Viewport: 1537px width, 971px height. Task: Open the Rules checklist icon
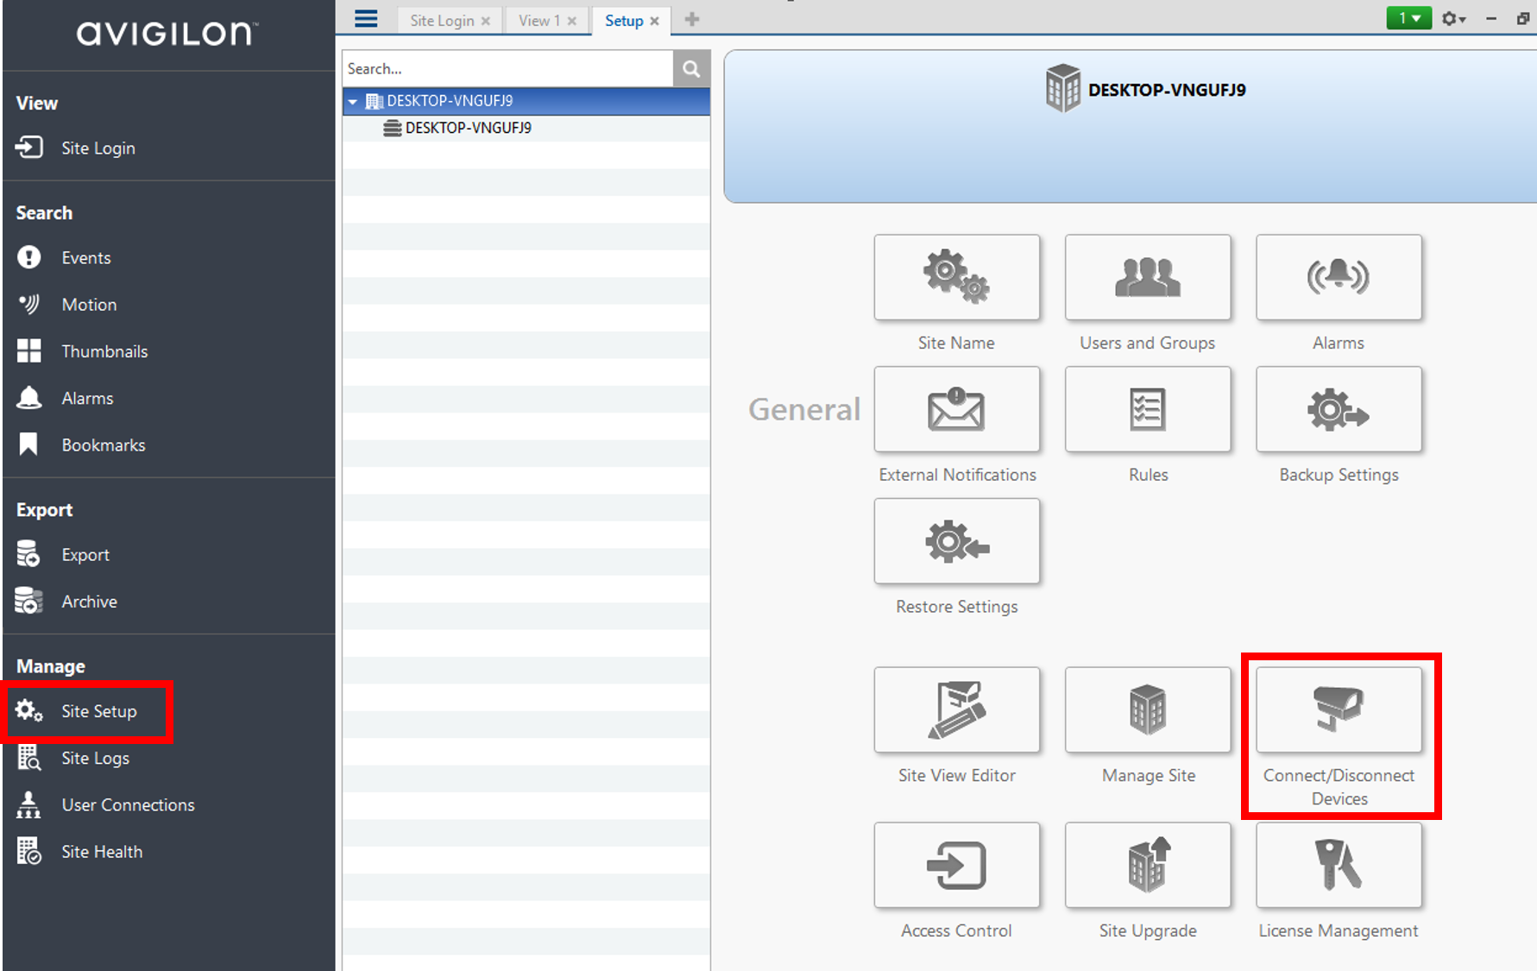[x=1148, y=409]
